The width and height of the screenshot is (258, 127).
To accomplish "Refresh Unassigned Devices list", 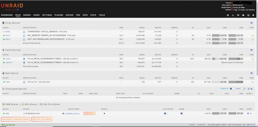I will pos(249,89).
